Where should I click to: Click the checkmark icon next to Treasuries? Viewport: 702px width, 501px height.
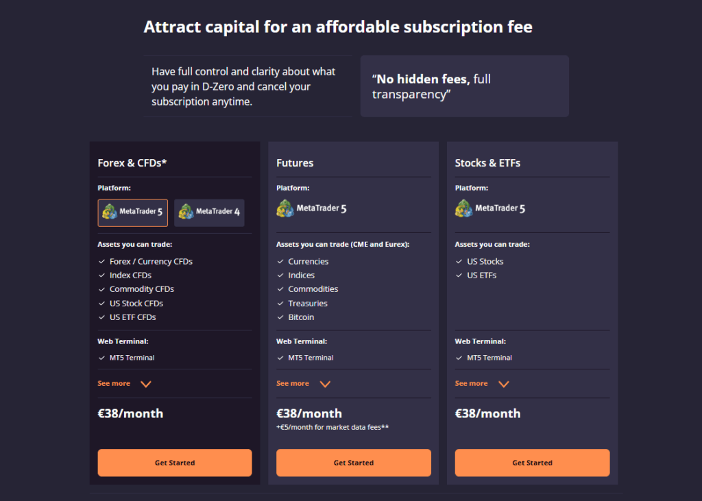(x=280, y=303)
